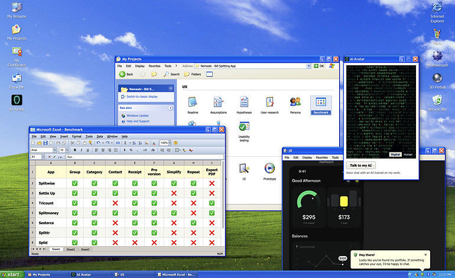Click Splid row Receipt red cross
The width and height of the screenshot is (455, 278).
coord(135,243)
